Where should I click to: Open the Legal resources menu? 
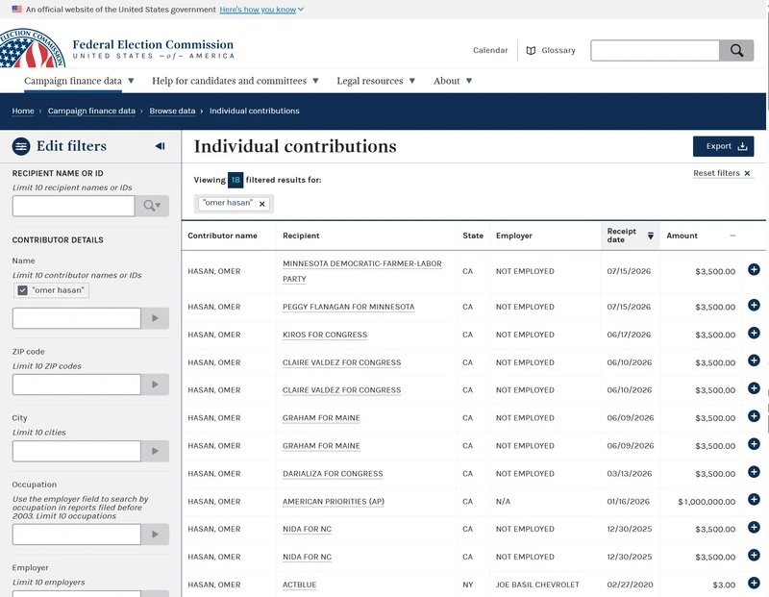376,81
